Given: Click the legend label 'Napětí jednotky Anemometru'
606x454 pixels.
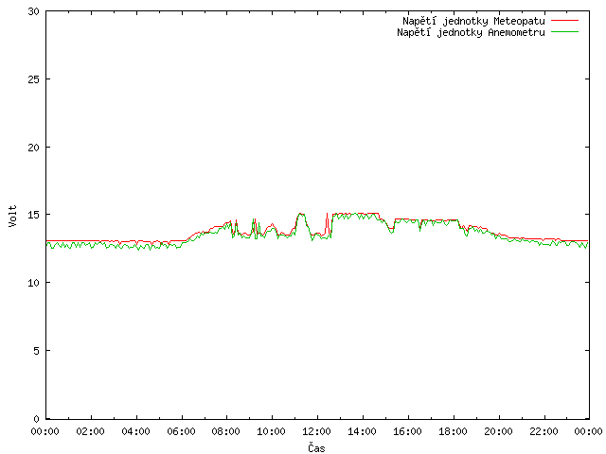Looking at the screenshot, I should (471, 32).
